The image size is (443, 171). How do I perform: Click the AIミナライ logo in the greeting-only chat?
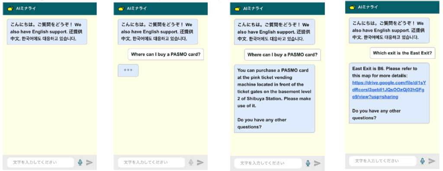10,9
